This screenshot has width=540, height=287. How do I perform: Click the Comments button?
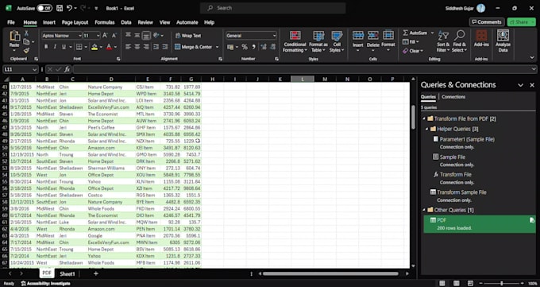(x=487, y=22)
